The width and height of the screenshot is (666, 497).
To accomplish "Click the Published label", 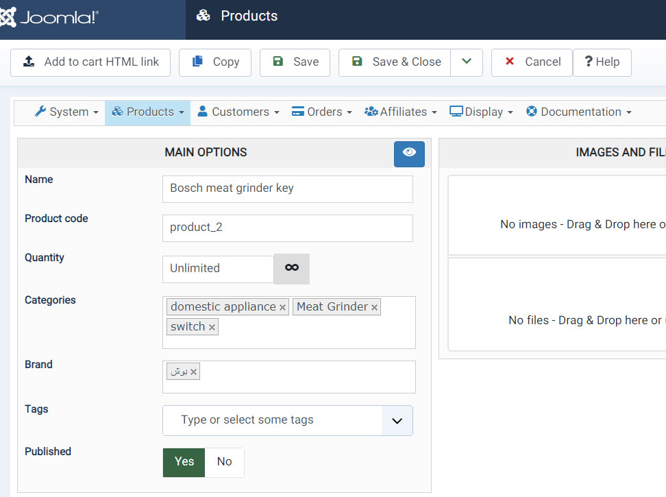I will (48, 452).
